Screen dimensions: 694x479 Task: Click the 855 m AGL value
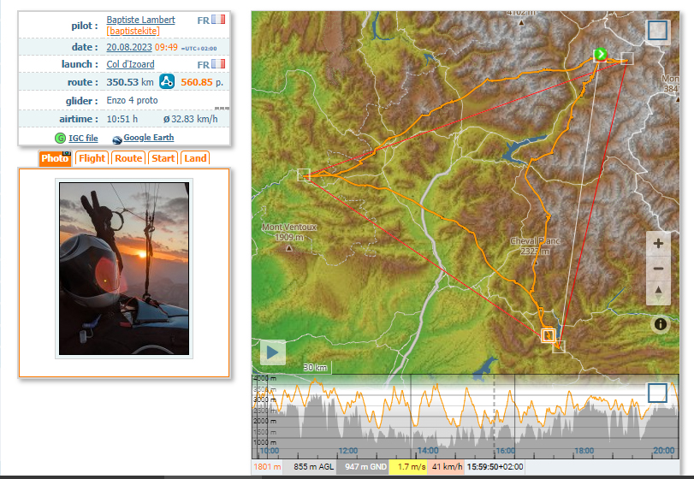313,467
